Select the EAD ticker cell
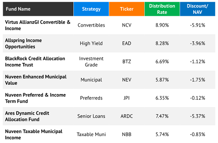The image size is (218, 143). pyautogui.click(x=127, y=43)
